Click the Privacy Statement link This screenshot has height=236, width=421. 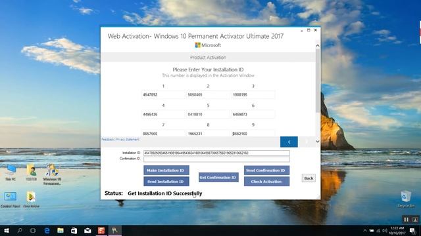(128, 140)
